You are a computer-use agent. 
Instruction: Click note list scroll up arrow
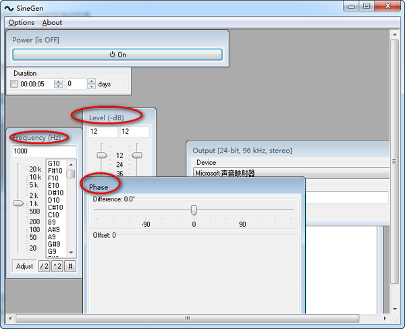[71, 164]
